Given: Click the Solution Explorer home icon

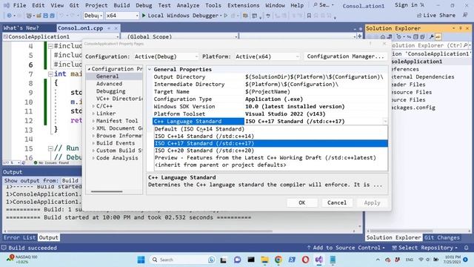Looking at the screenshot, I should 383,37.
